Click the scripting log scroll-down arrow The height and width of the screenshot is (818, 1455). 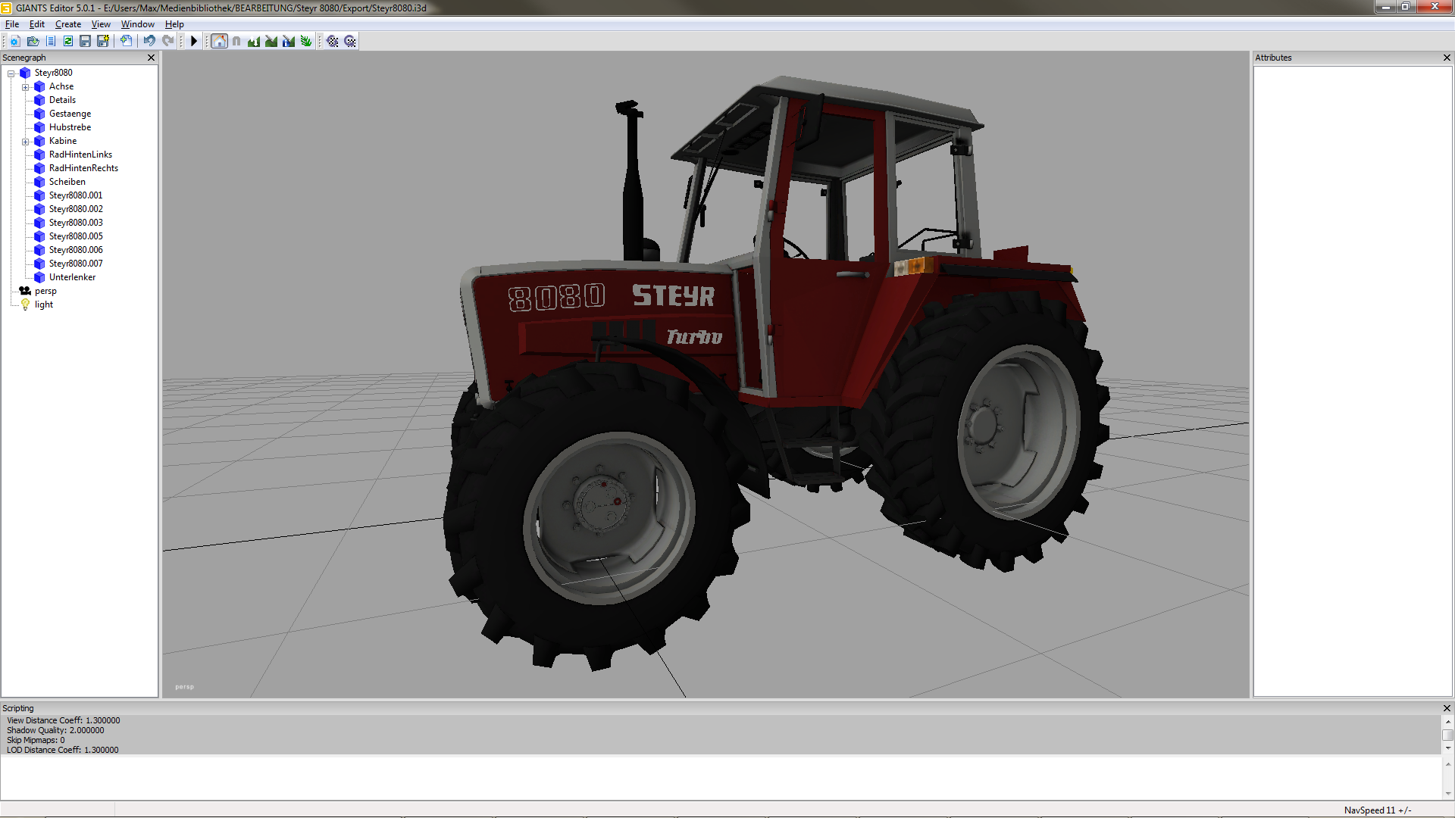click(1448, 748)
